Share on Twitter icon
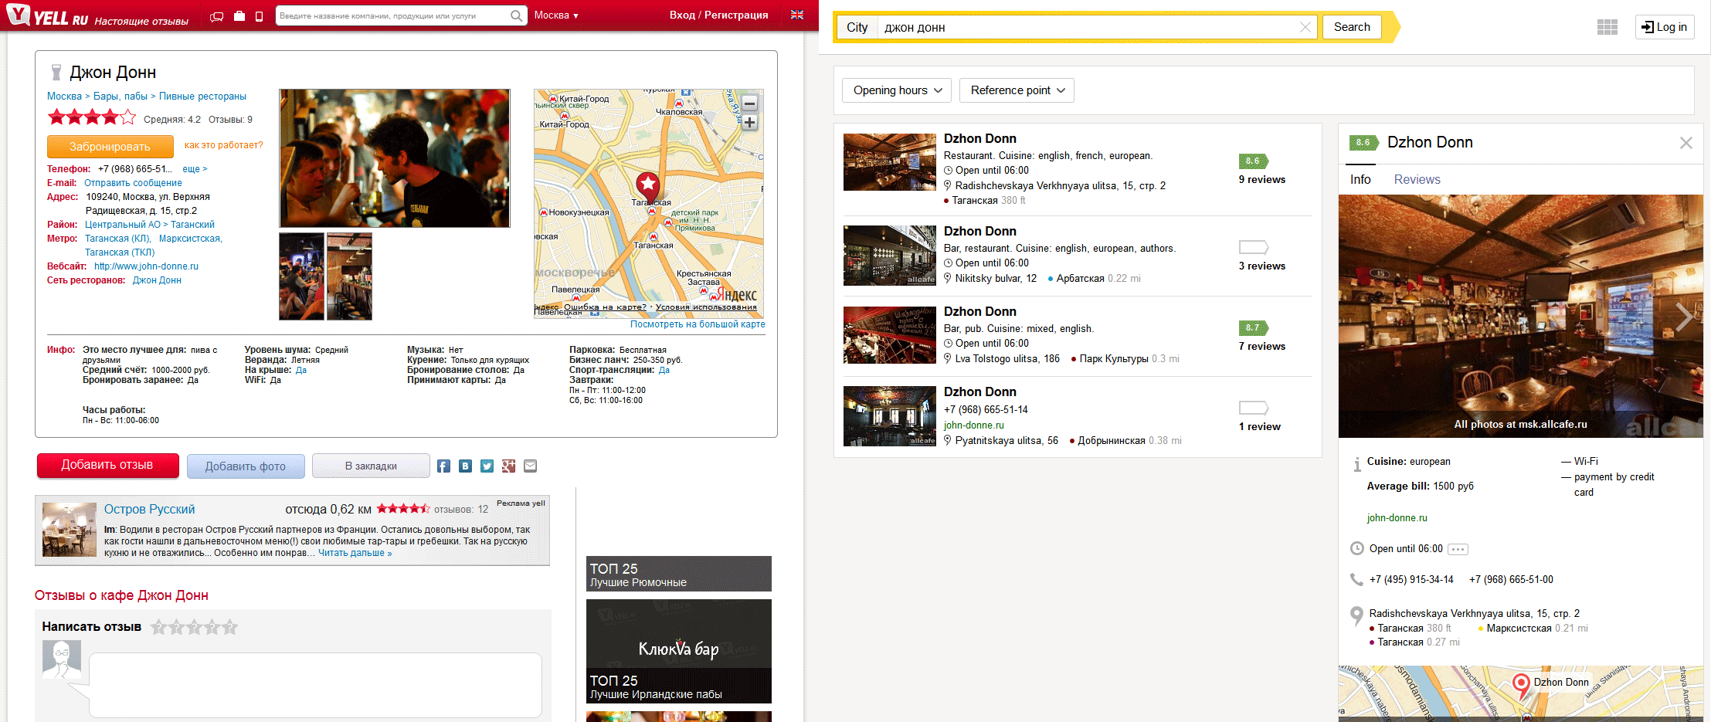1711x722 pixels. tap(487, 466)
